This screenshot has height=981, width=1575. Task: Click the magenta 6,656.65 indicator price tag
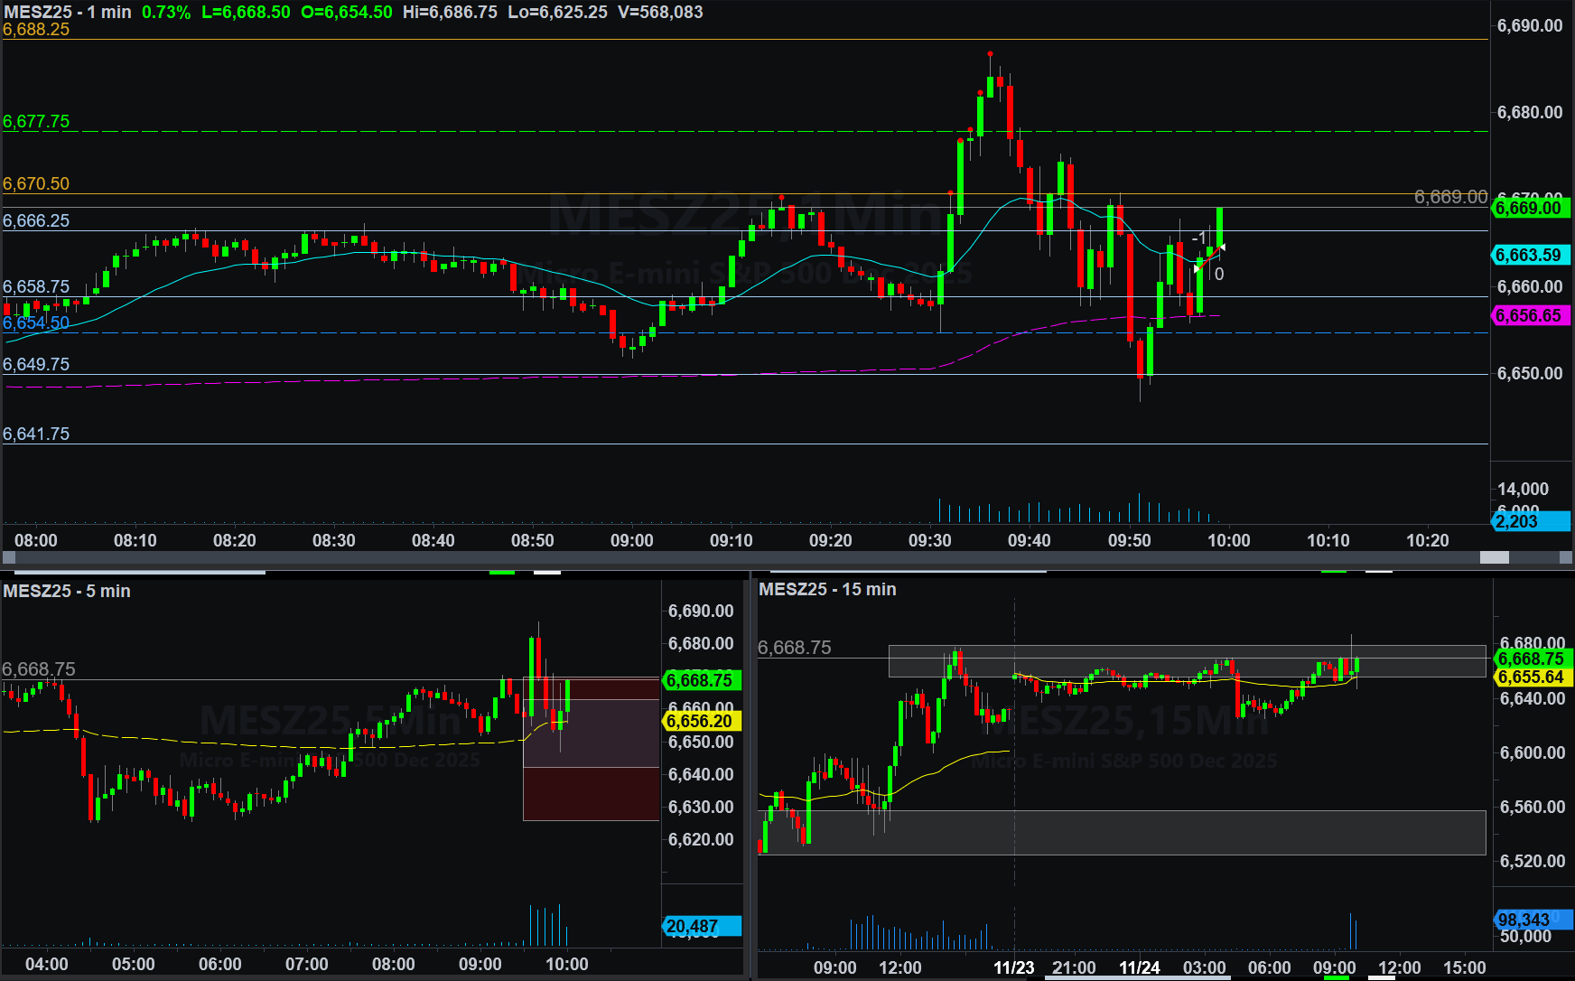click(1531, 316)
